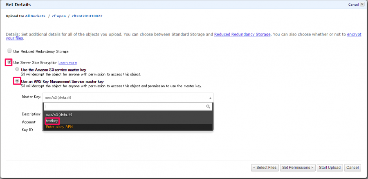
Task: Choose Enter a key ARN option
Action: click(x=128, y=127)
